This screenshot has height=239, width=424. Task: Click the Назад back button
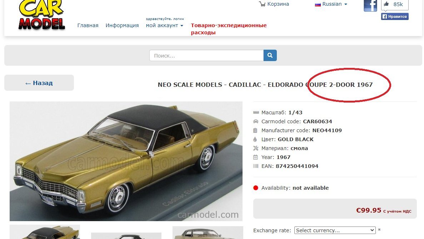click(x=39, y=83)
